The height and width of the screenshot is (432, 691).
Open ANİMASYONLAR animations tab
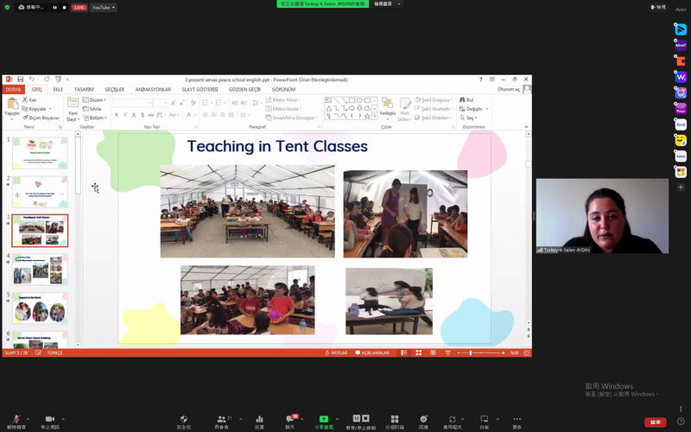click(153, 90)
